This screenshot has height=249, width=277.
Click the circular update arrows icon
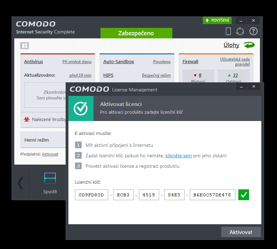click(240, 31)
